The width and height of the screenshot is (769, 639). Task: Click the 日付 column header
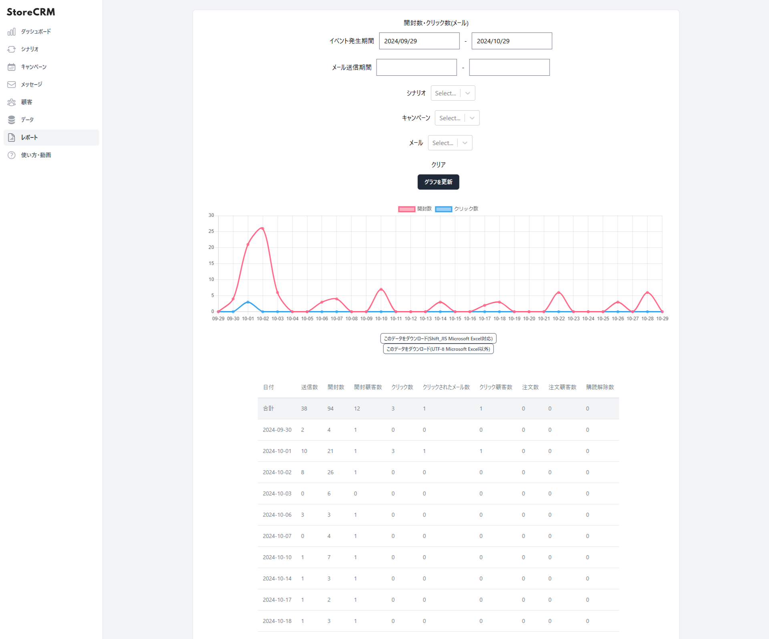268,387
